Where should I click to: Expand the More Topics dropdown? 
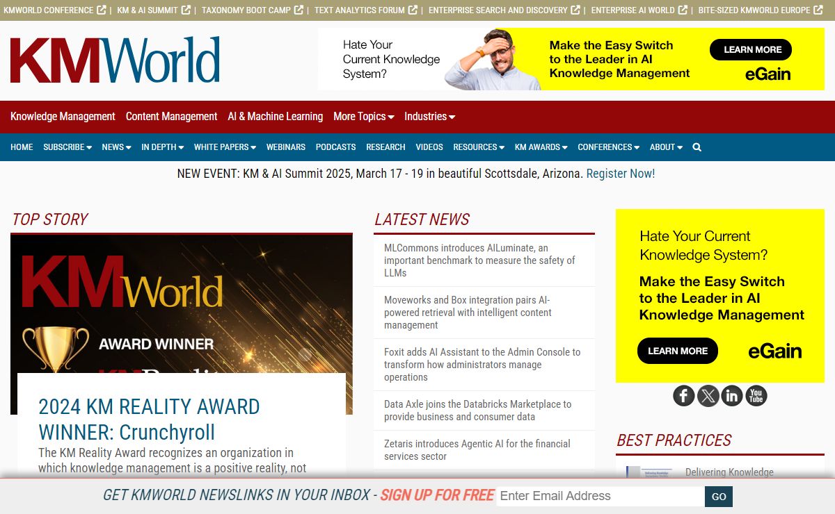coord(363,117)
